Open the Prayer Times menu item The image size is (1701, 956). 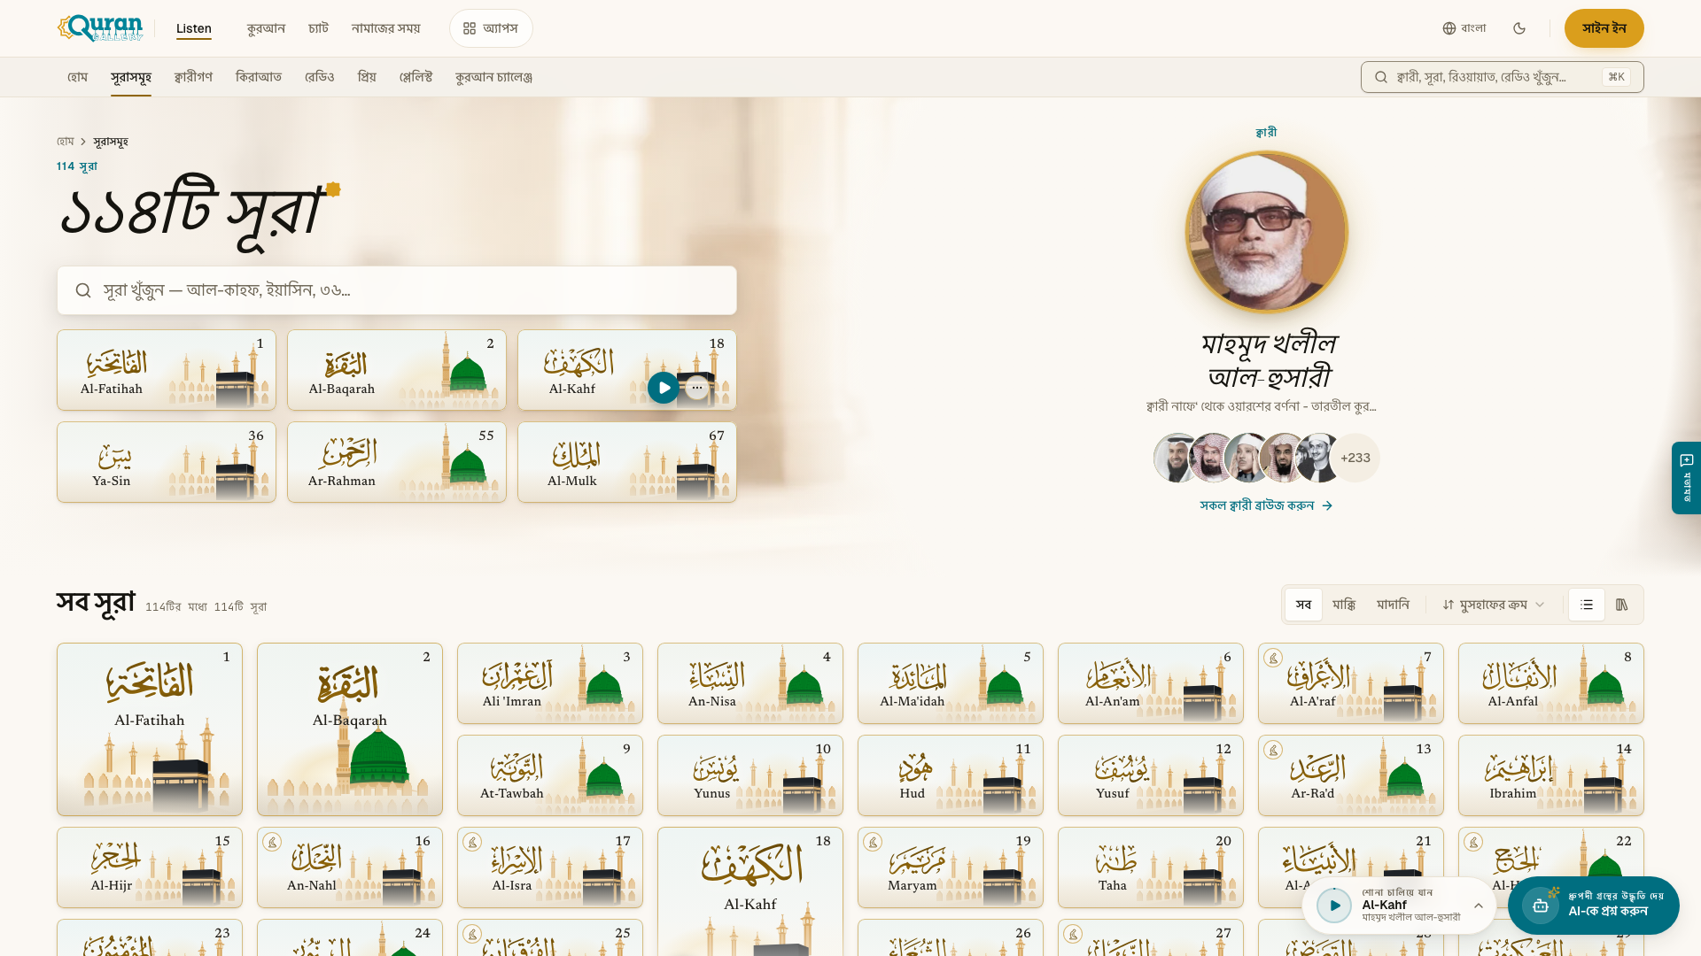coord(386,28)
